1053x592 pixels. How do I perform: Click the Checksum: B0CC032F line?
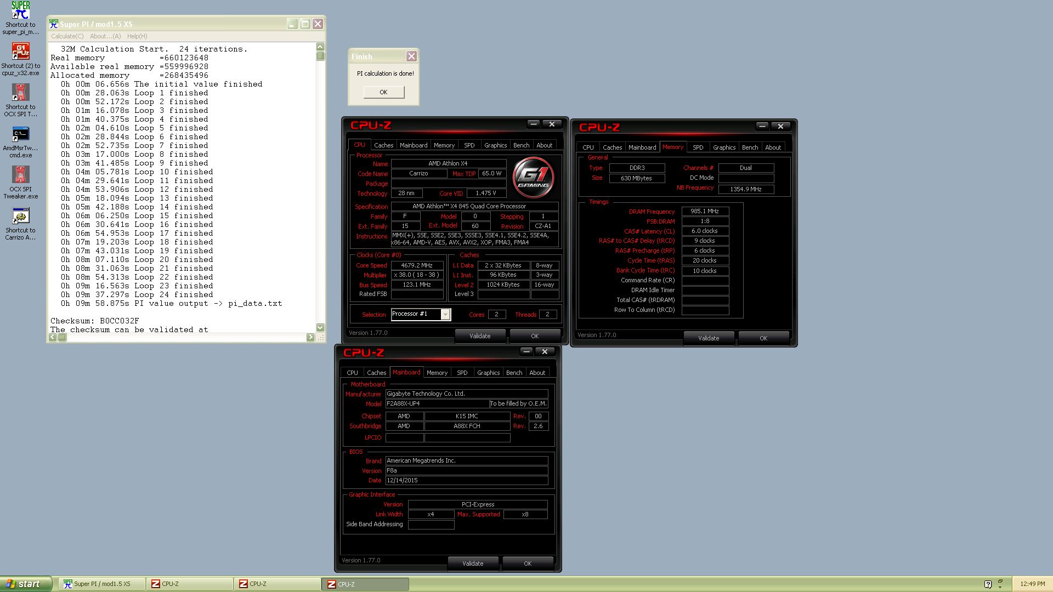(x=95, y=321)
